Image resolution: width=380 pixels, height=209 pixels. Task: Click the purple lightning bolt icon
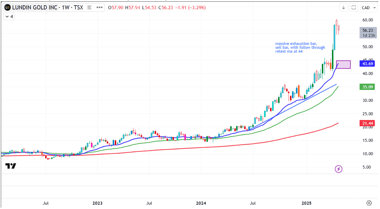coord(339,169)
